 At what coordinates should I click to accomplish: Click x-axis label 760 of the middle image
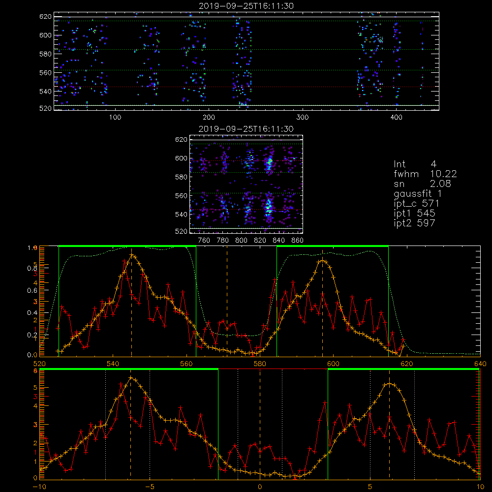click(204, 241)
